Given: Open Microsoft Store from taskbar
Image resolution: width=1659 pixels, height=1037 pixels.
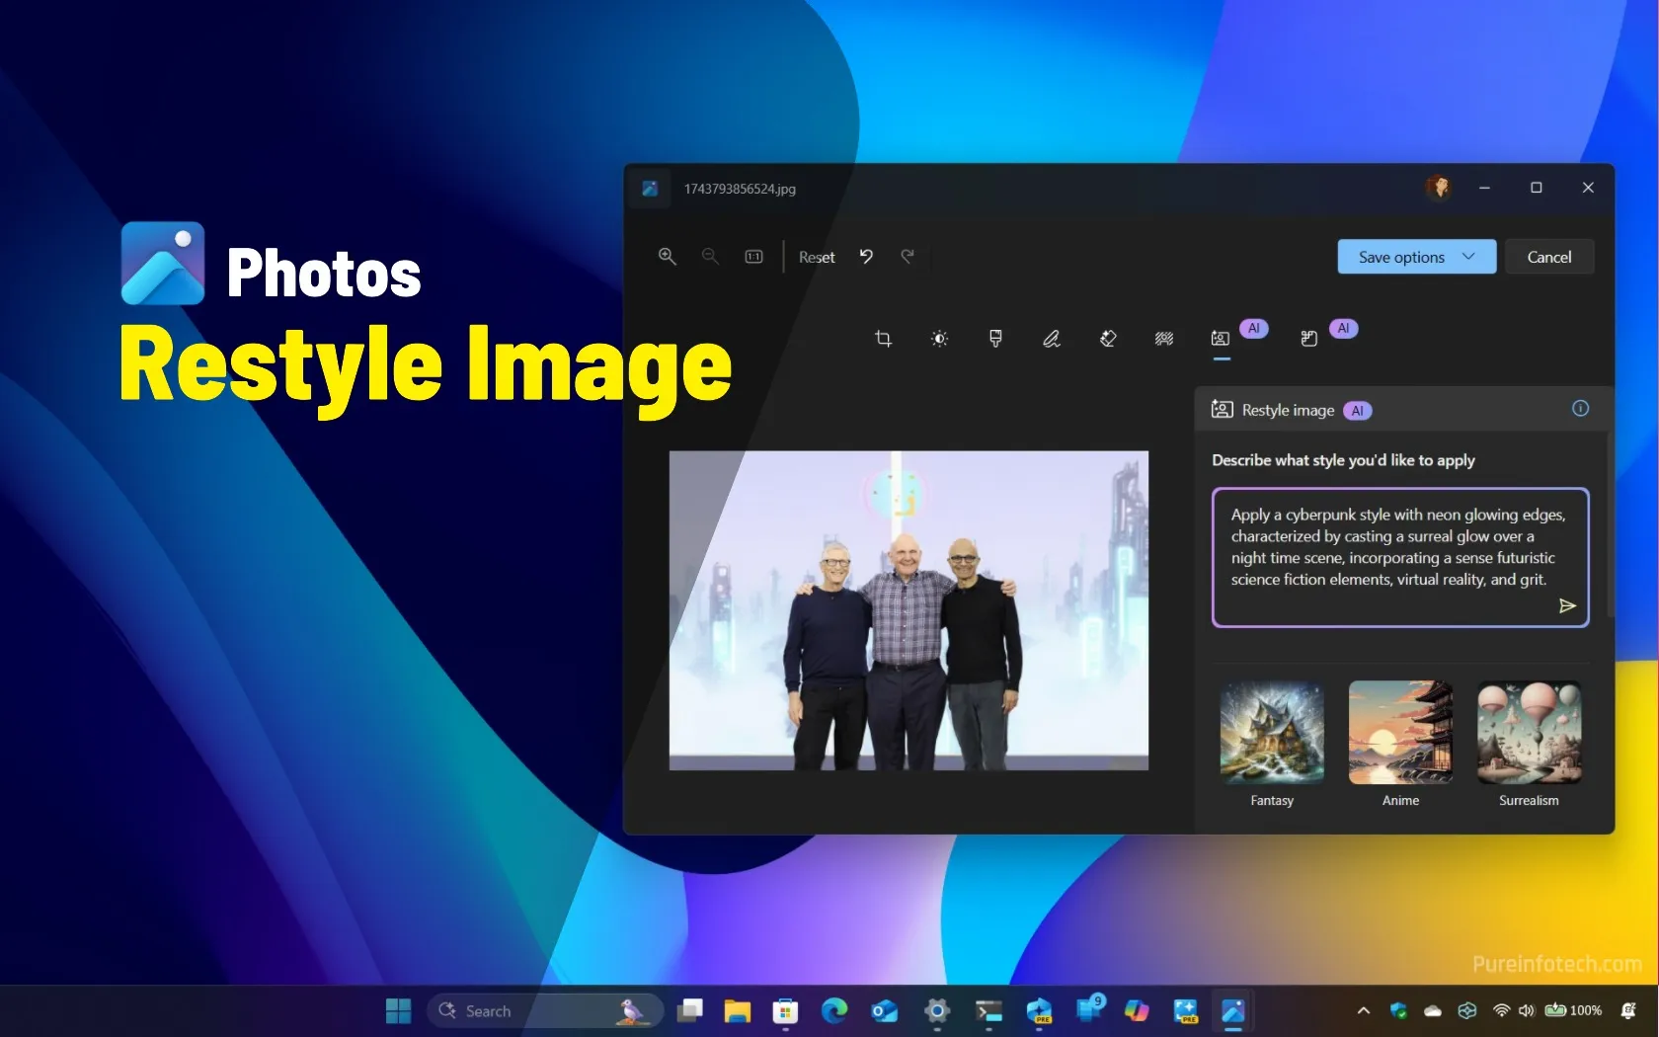Looking at the screenshot, I should [785, 1010].
